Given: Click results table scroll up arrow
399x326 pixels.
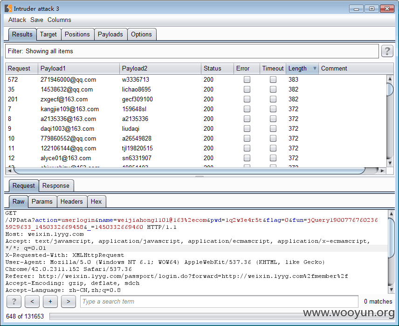Looking at the screenshot, I should 390,78.
